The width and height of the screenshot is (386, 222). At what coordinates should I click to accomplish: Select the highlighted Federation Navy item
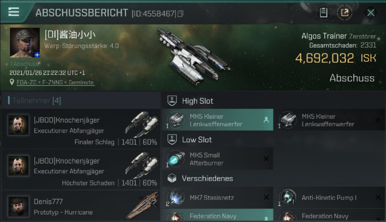coord(218,215)
